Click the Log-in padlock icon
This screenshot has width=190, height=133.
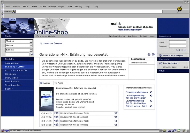(185, 50)
